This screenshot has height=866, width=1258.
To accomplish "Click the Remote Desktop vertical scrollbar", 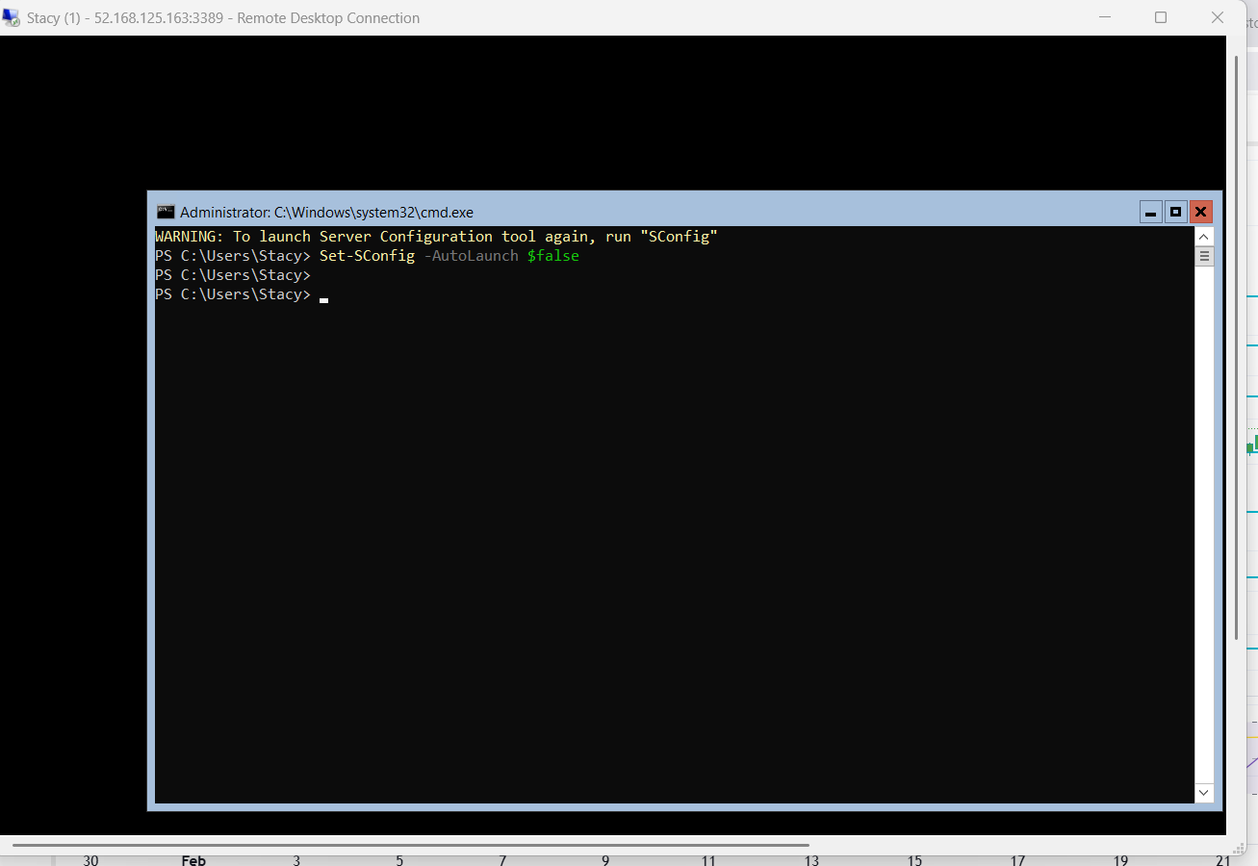I will pyautogui.click(x=1236, y=346).
